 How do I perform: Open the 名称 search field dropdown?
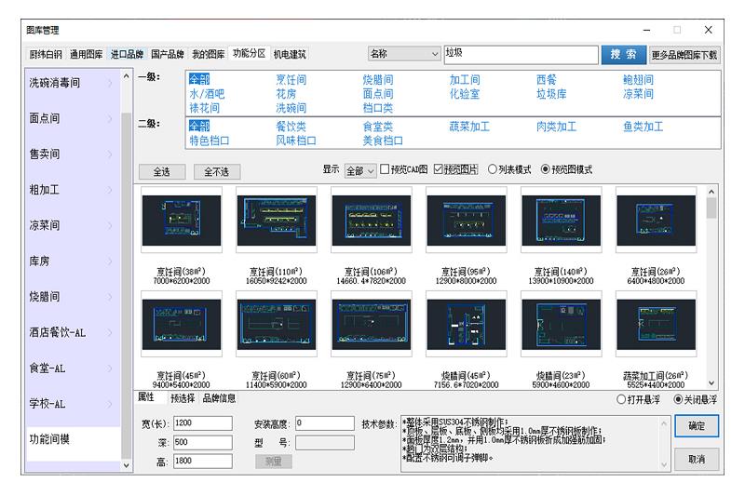404,54
